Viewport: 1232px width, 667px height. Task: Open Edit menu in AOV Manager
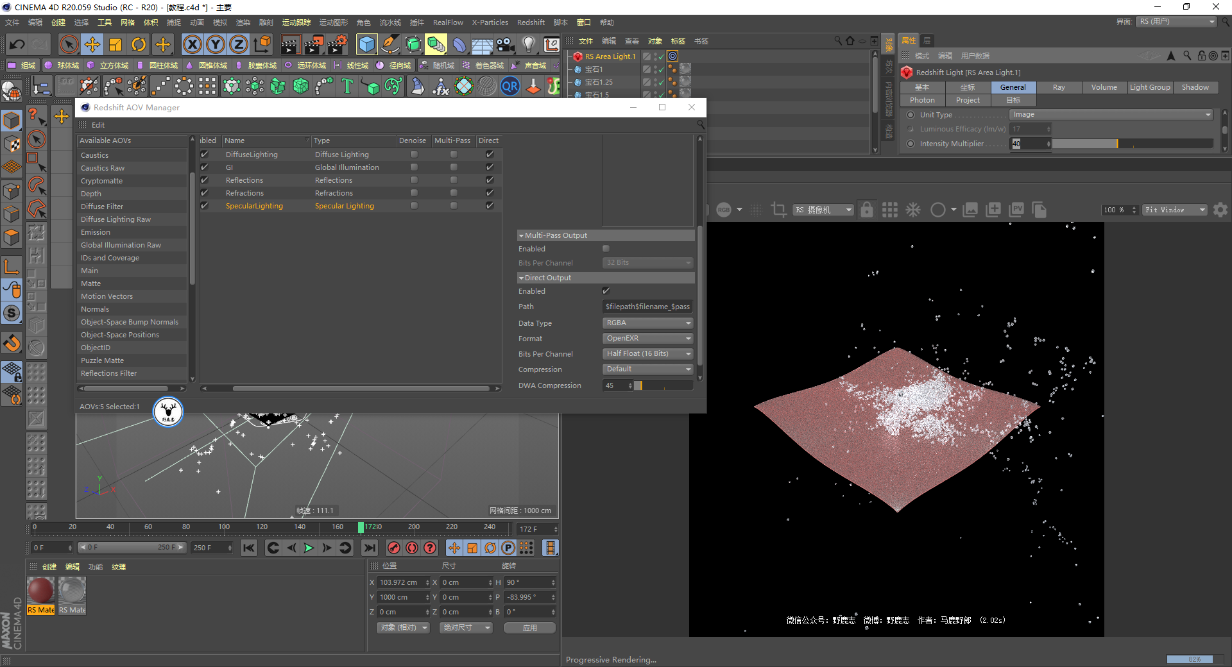98,125
